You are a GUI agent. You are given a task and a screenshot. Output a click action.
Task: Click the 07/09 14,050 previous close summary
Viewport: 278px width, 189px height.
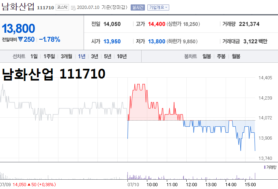coord(28,185)
